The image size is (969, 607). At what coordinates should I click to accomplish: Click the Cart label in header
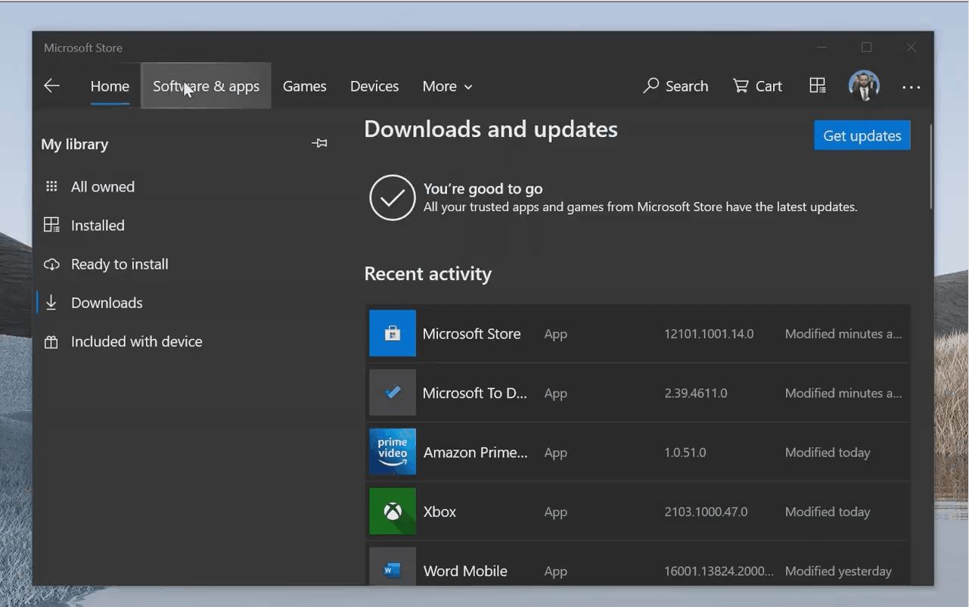tap(769, 86)
